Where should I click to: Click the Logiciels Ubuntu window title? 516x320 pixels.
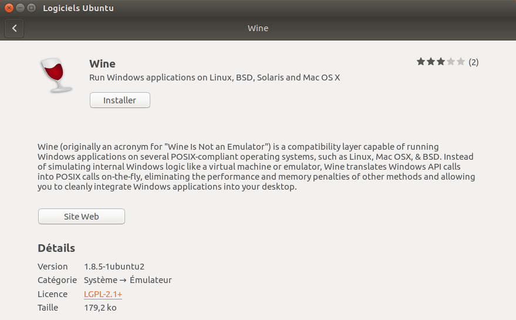[x=78, y=8]
